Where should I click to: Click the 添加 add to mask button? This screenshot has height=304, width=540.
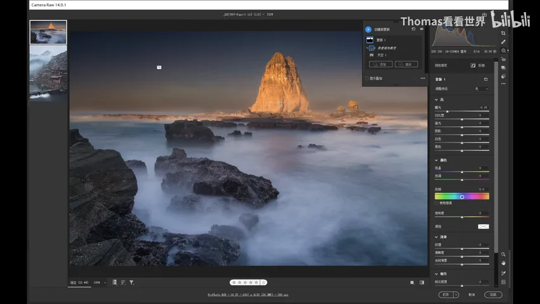380,65
